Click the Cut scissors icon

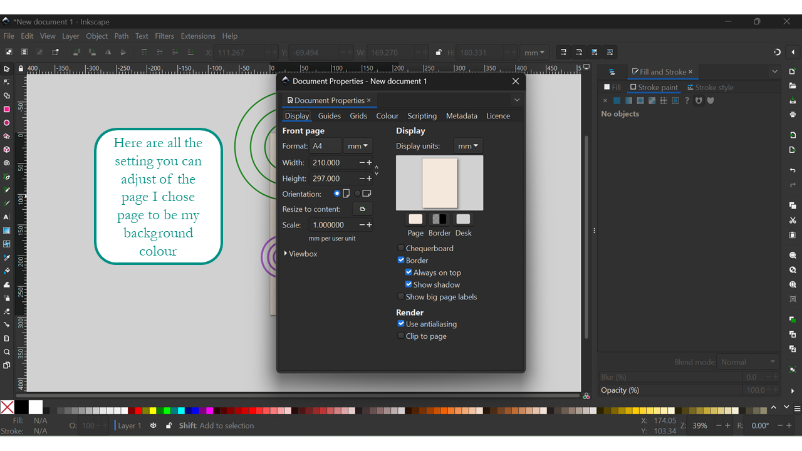pyautogui.click(x=793, y=220)
